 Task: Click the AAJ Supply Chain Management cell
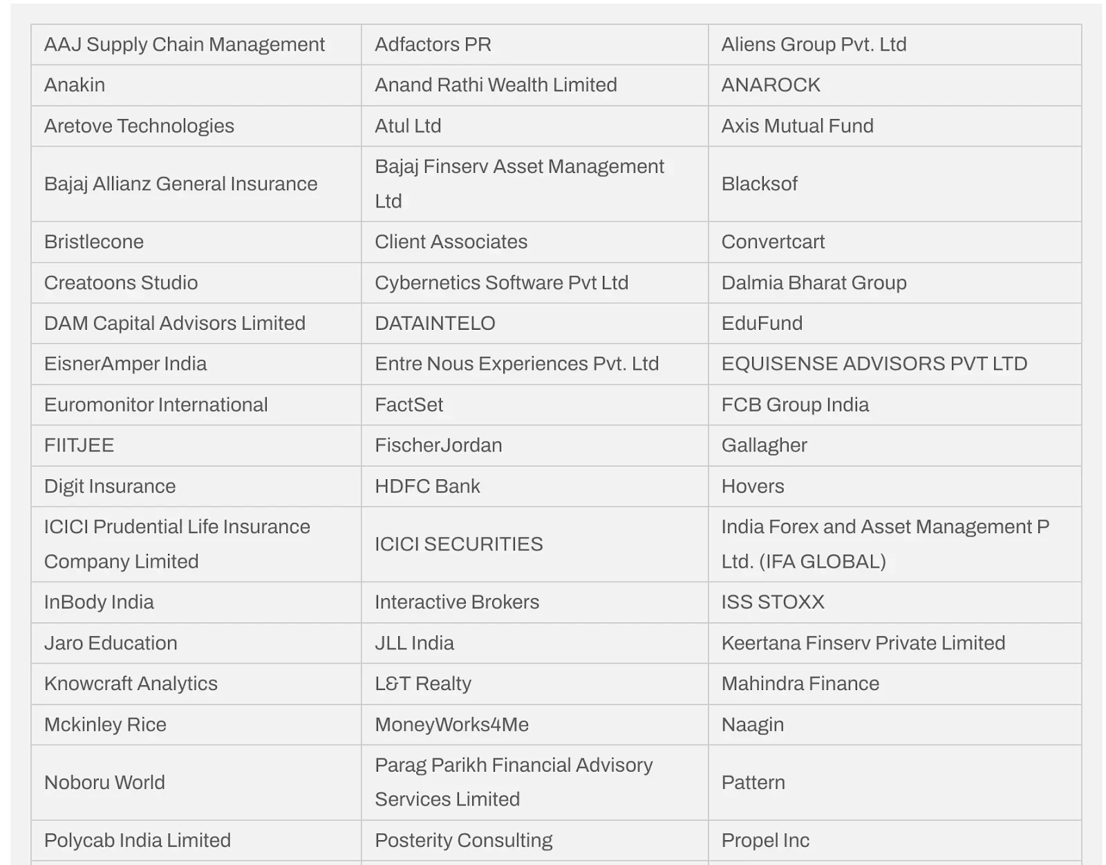(184, 45)
